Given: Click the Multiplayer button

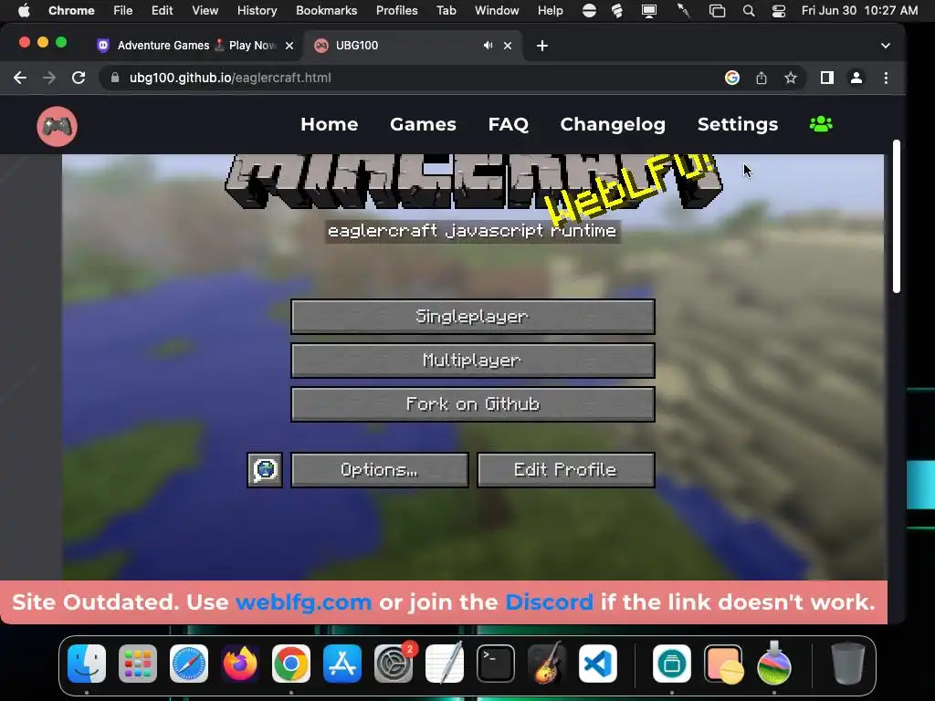Looking at the screenshot, I should point(473,360).
